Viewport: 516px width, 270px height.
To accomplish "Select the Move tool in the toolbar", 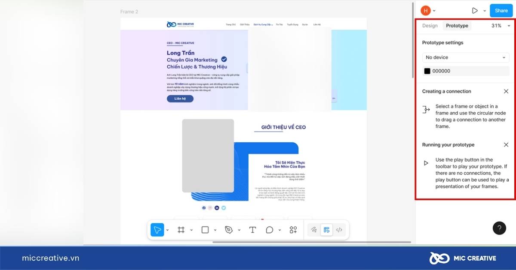I will pyautogui.click(x=157, y=230).
